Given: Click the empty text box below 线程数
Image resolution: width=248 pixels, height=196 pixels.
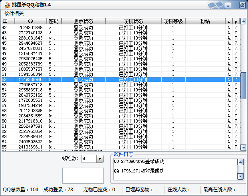Looking at the screenshot, I should 83,176.
